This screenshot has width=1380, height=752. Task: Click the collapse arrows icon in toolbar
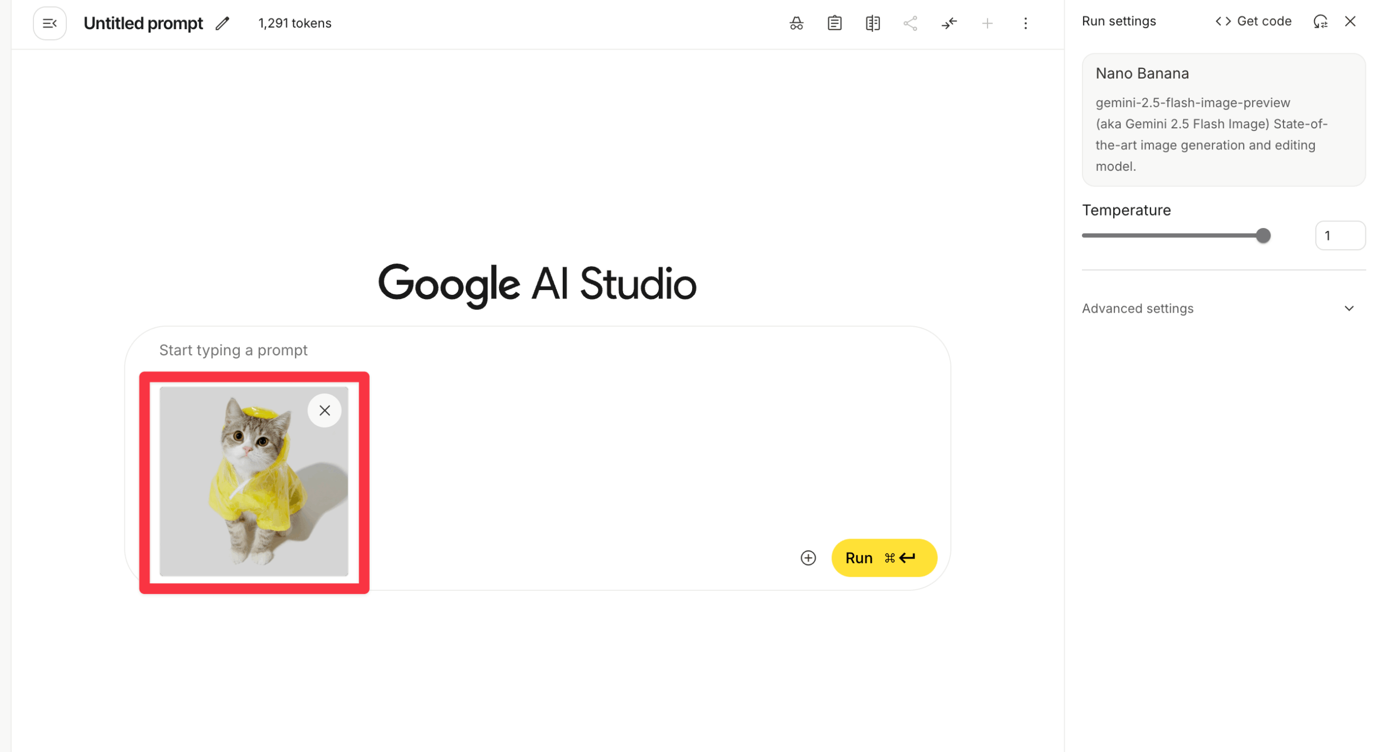tap(949, 23)
